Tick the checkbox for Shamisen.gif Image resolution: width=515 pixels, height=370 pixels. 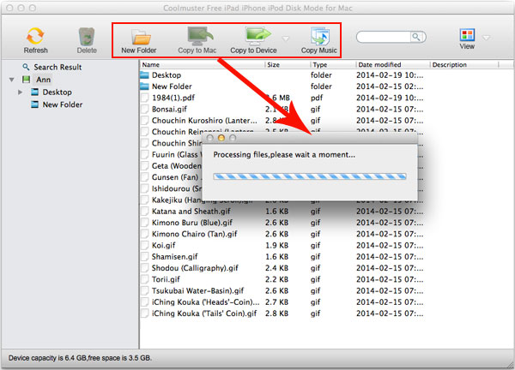144,257
